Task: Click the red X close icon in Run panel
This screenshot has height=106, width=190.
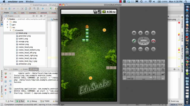Action: pos(5,90)
